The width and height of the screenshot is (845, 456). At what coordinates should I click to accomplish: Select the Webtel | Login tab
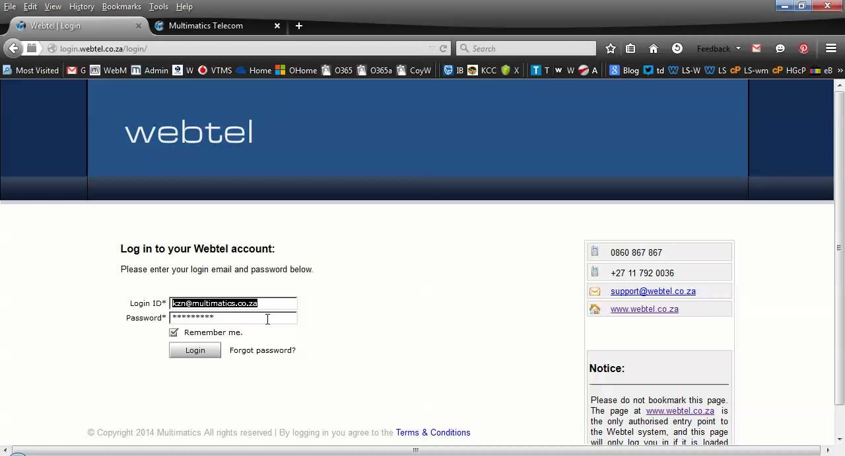point(78,26)
